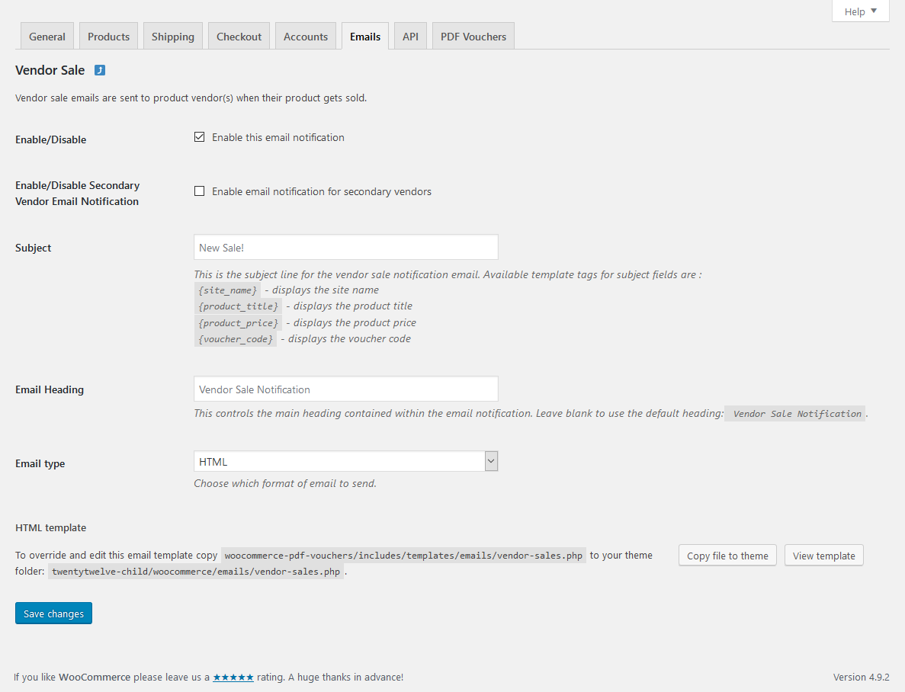The image size is (905, 692).
Task: Go to the Shipping tab
Action: pos(173,37)
